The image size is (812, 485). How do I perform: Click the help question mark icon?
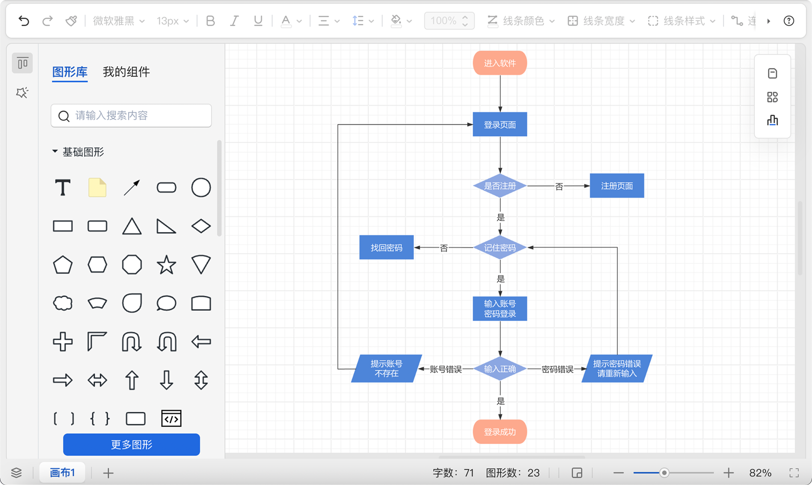[789, 21]
